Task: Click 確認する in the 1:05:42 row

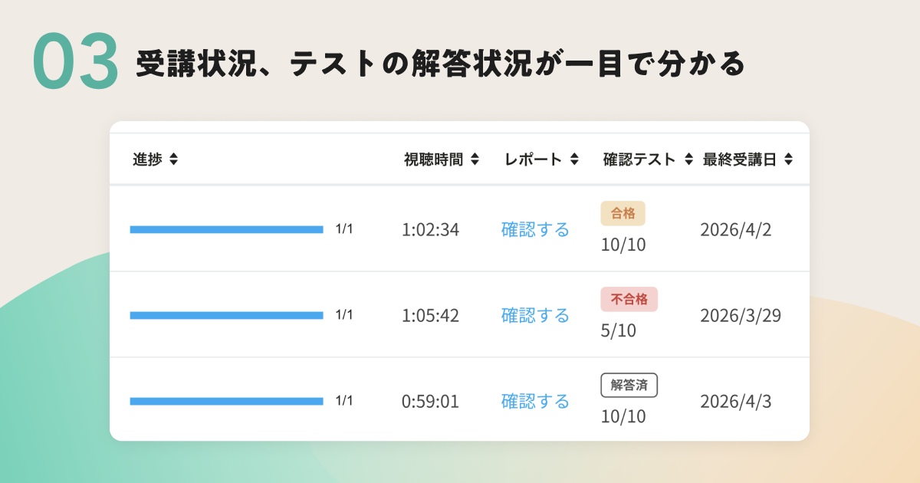Action: [x=535, y=315]
